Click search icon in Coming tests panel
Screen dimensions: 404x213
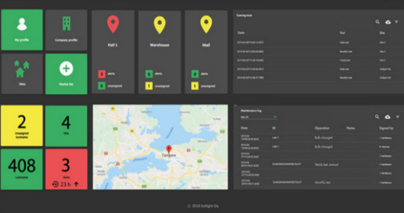(377, 22)
